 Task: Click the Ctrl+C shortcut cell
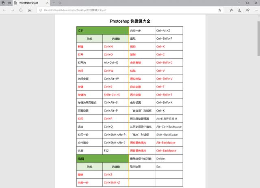point(169,55)
